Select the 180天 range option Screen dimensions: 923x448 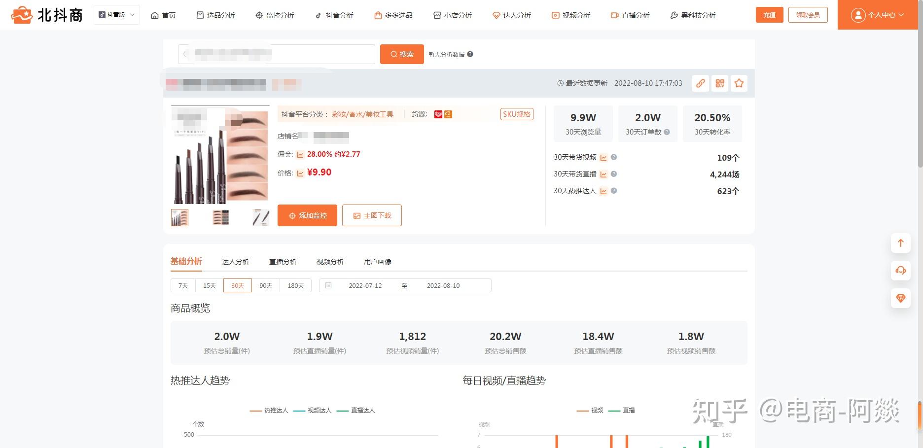click(296, 285)
